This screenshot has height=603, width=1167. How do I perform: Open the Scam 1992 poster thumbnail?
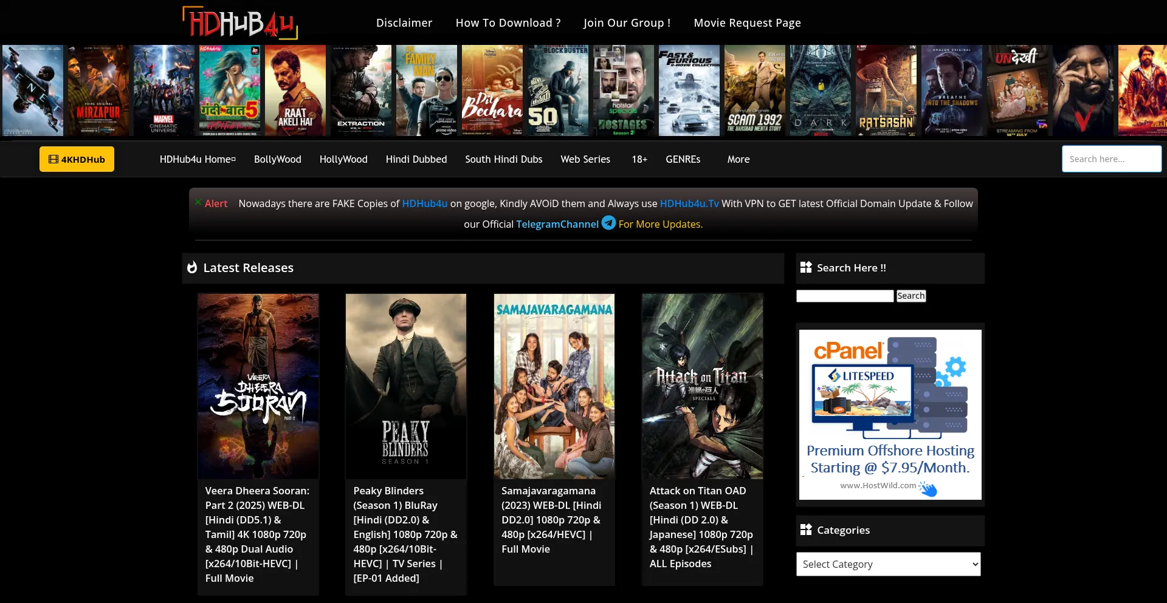point(754,90)
